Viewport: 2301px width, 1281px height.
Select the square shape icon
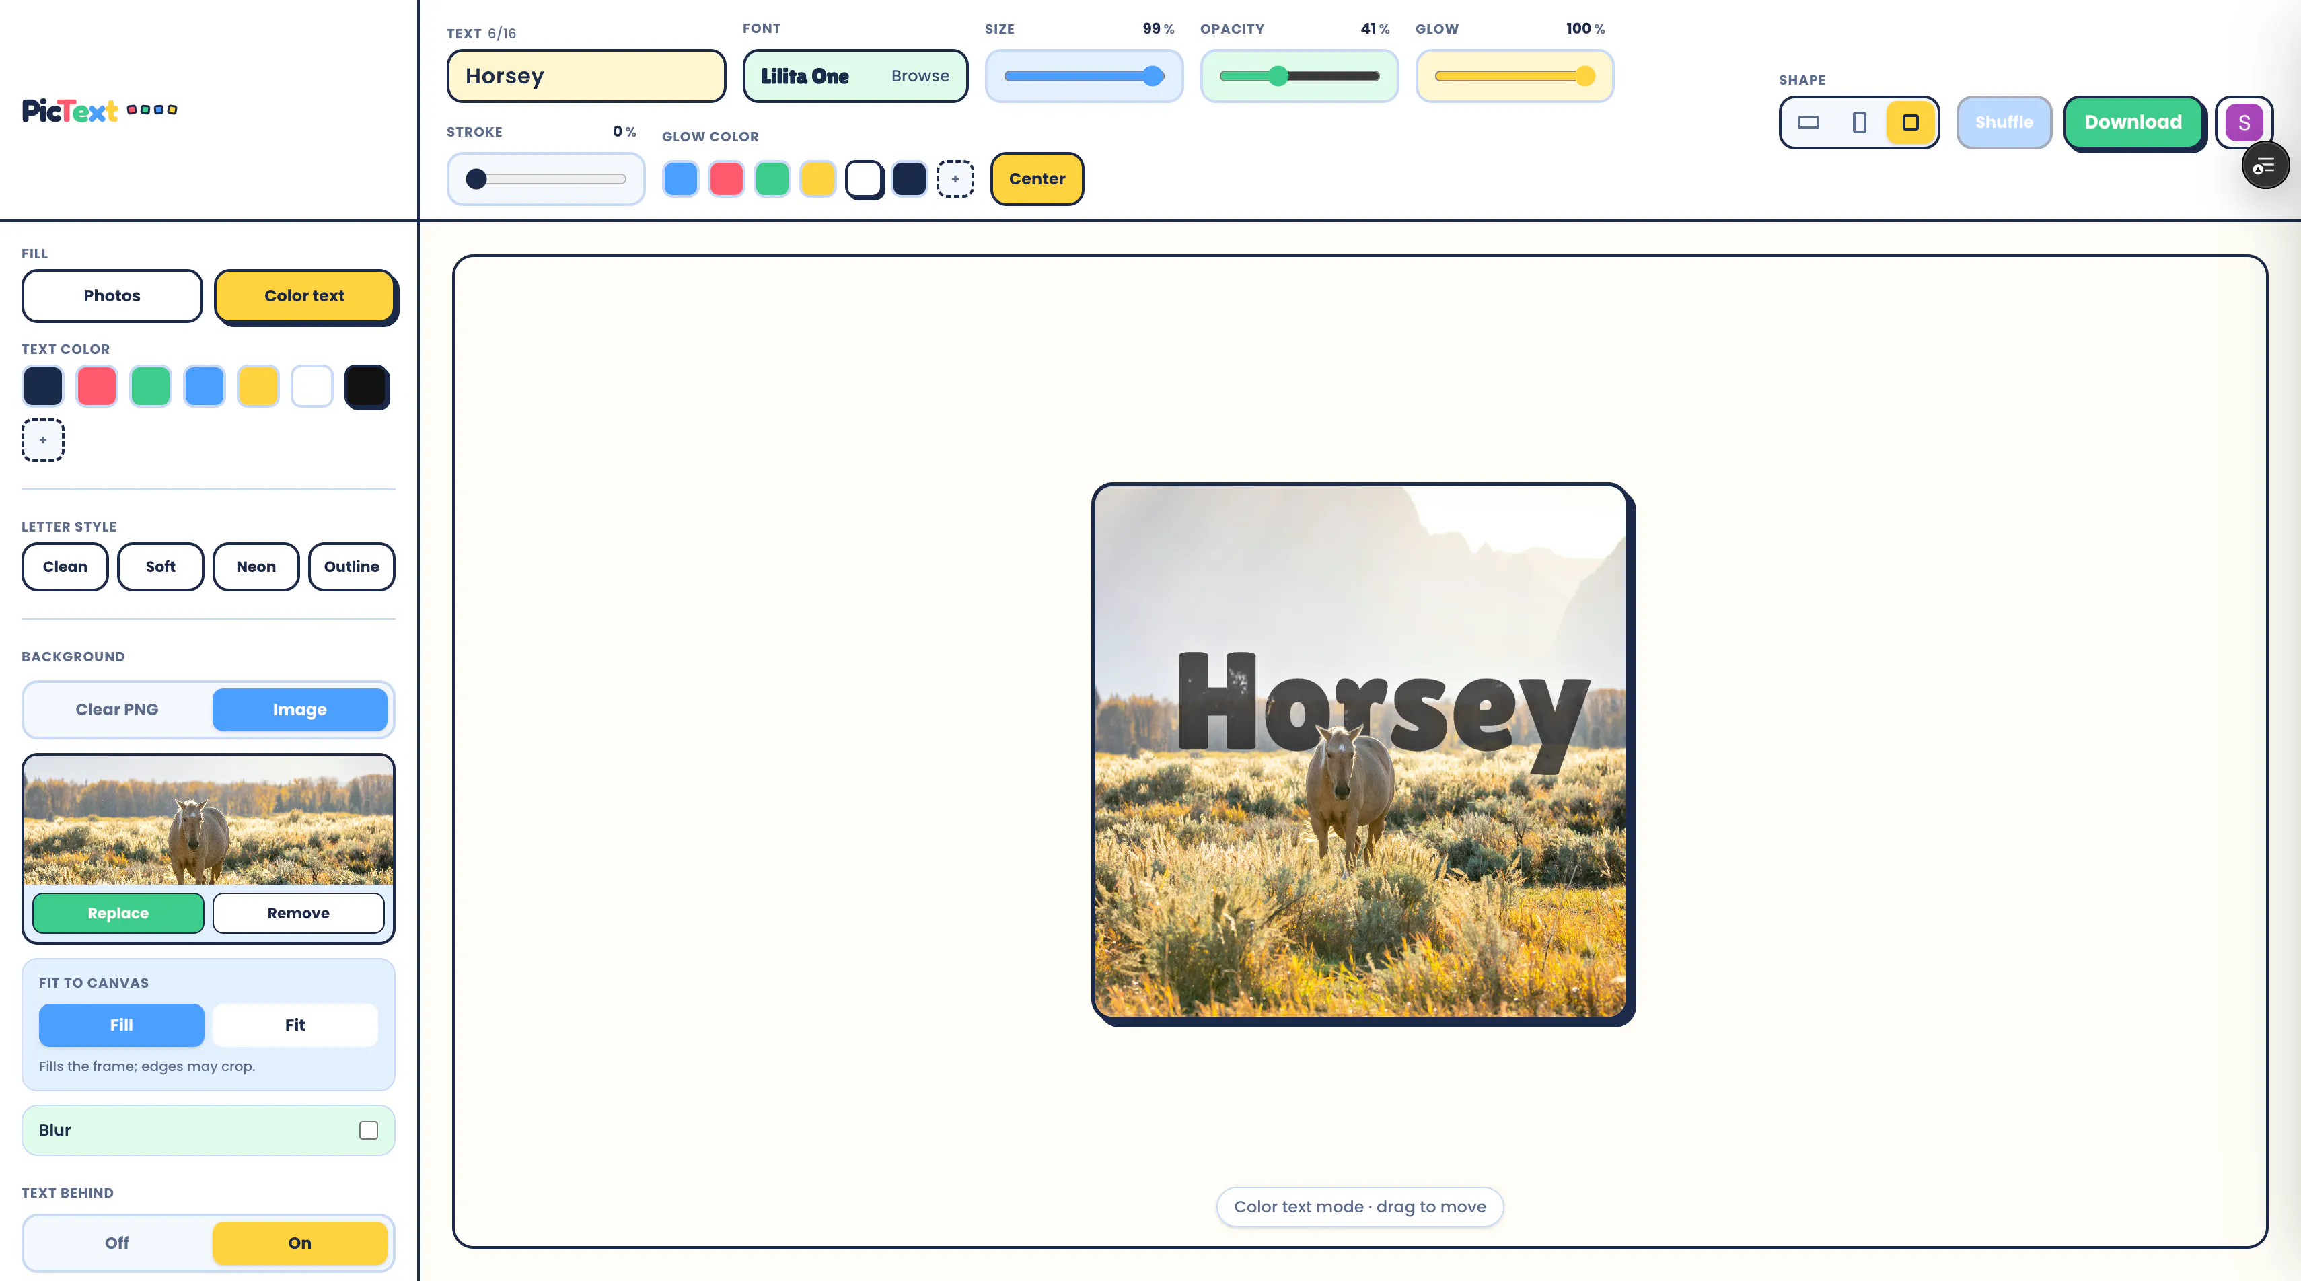[1909, 122]
